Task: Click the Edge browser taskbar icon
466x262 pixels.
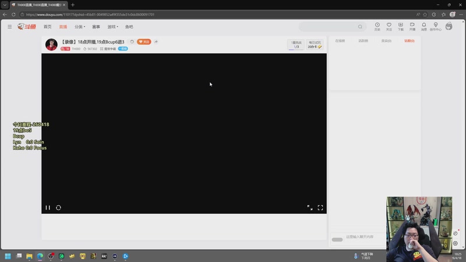Action: click(40, 256)
